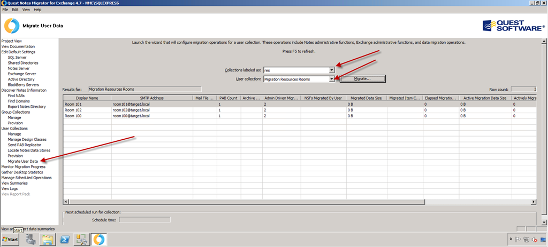Open Manage Design Classes
Image resolution: width=548 pixels, height=247 pixels.
pos(27,139)
